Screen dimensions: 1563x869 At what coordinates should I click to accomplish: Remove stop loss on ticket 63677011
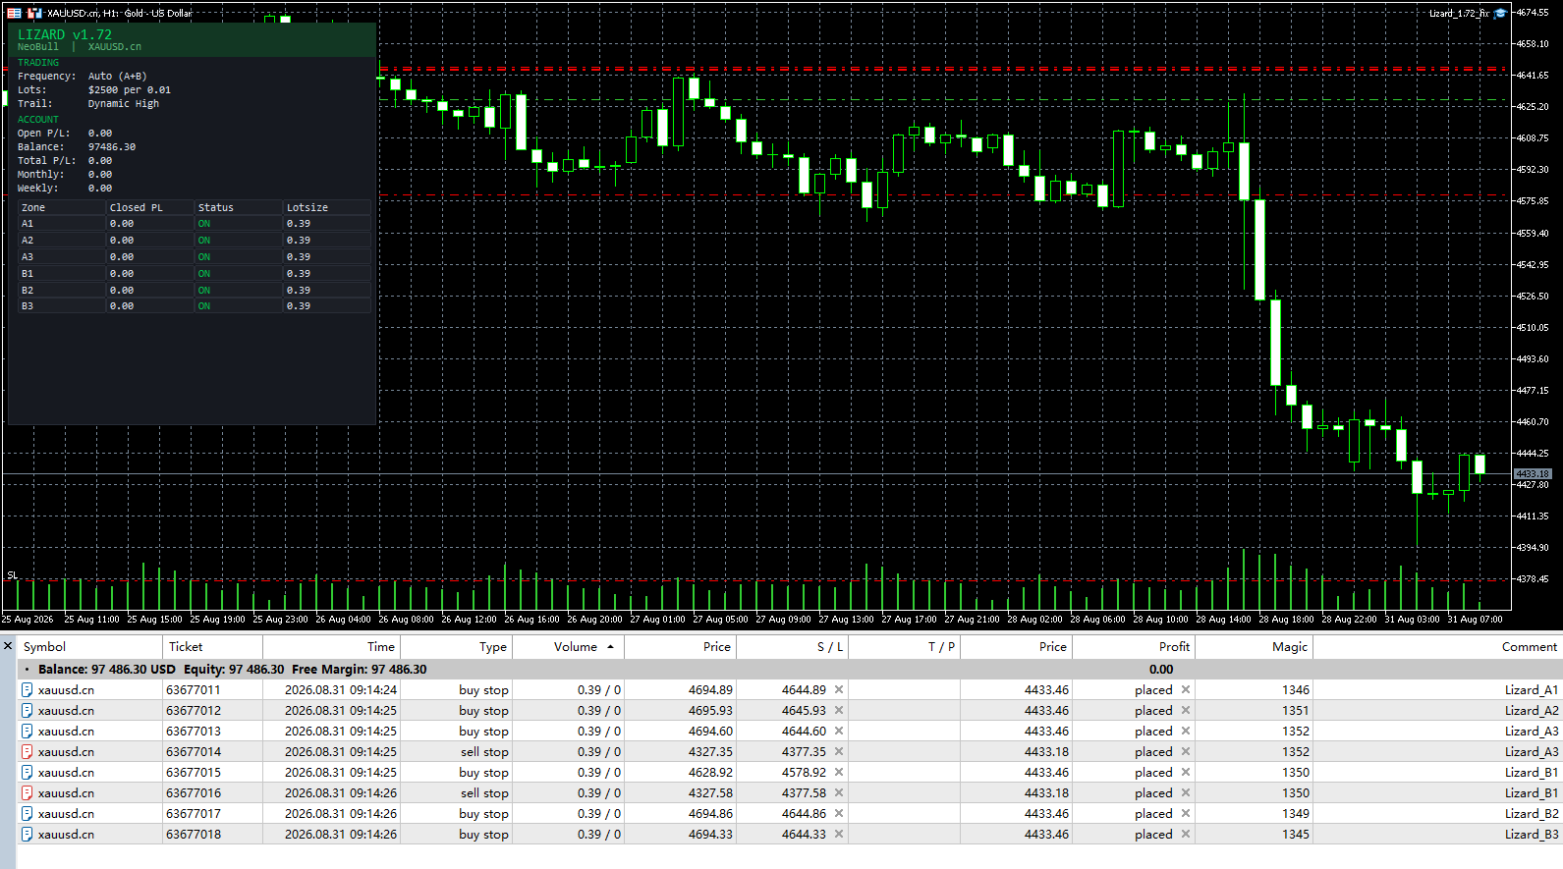[839, 689]
